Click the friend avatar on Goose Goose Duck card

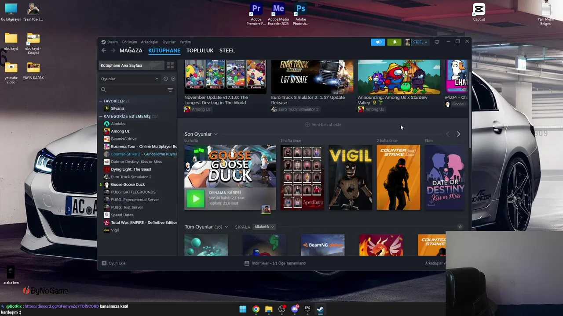pos(266,209)
